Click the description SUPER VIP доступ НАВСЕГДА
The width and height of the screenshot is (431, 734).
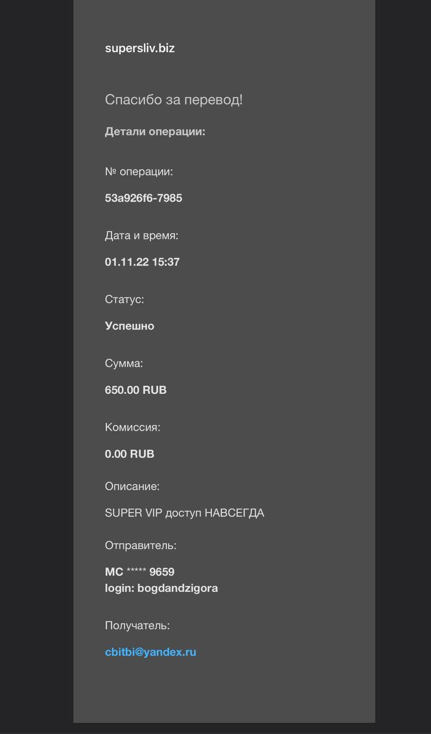pos(184,513)
